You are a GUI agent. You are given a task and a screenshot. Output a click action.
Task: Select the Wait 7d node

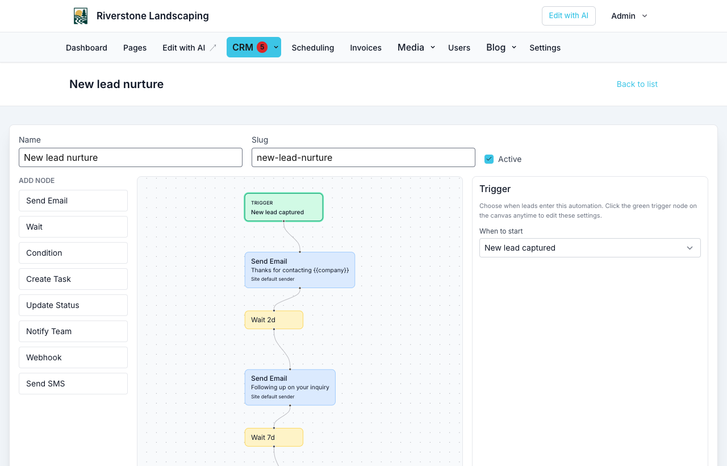(x=274, y=438)
